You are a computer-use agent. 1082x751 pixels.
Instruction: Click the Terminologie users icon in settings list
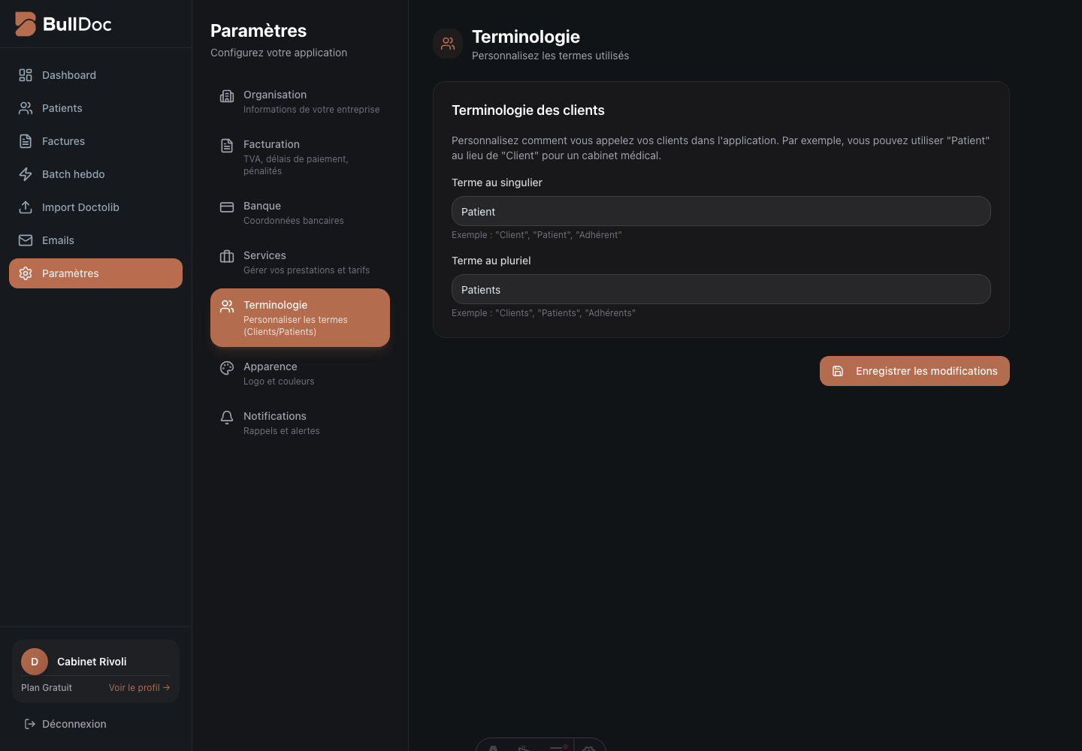point(227,306)
